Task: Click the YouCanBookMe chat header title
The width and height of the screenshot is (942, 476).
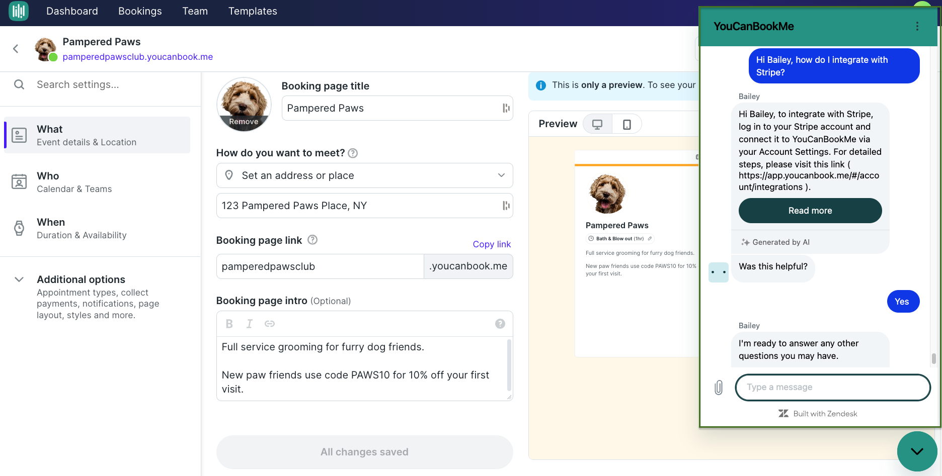Action: (x=754, y=27)
